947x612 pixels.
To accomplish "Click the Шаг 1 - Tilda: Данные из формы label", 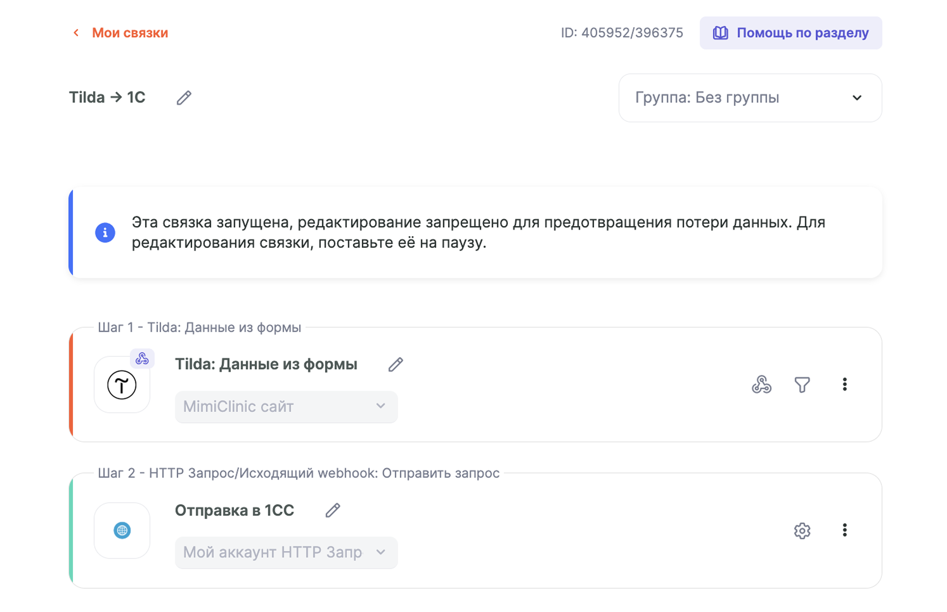I will click(199, 327).
